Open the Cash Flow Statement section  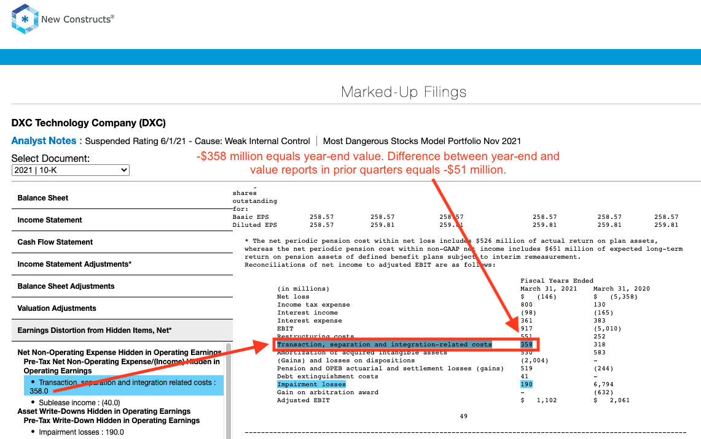pyautogui.click(x=122, y=242)
